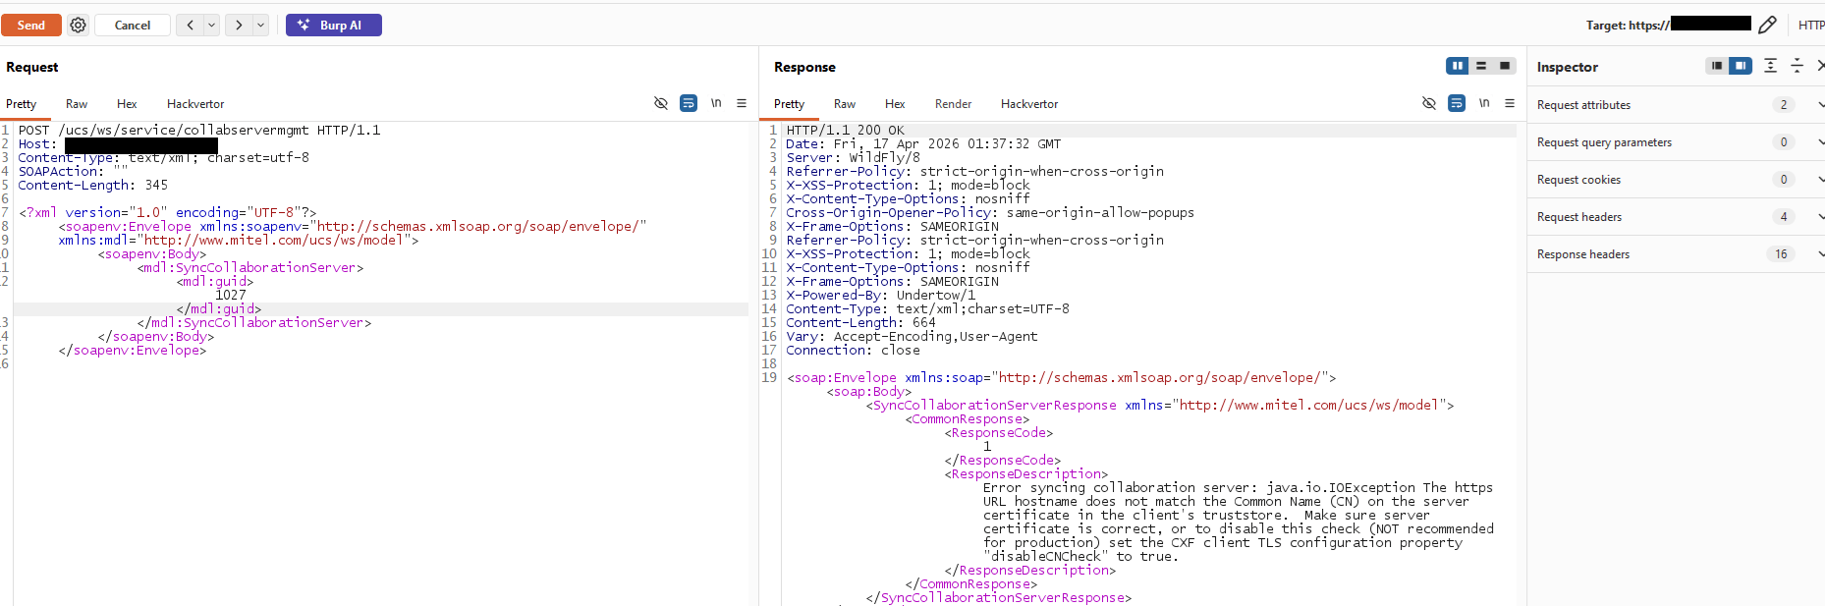Click Connection: close response header
Screen dimensions: 1825x606
pyautogui.click(x=854, y=350)
